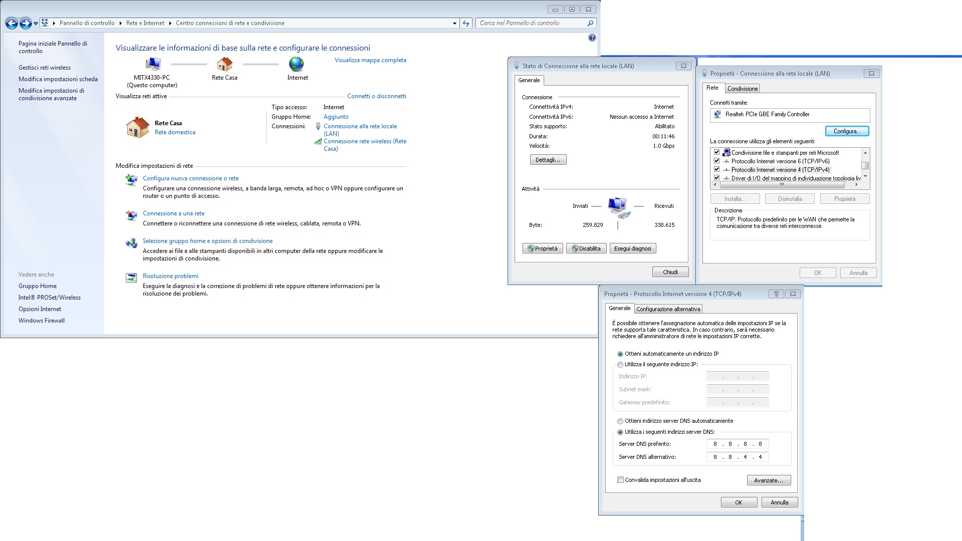This screenshot has height=541, width=962.
Task: Open the Aggiunto home group link
Action: (336, 117)
